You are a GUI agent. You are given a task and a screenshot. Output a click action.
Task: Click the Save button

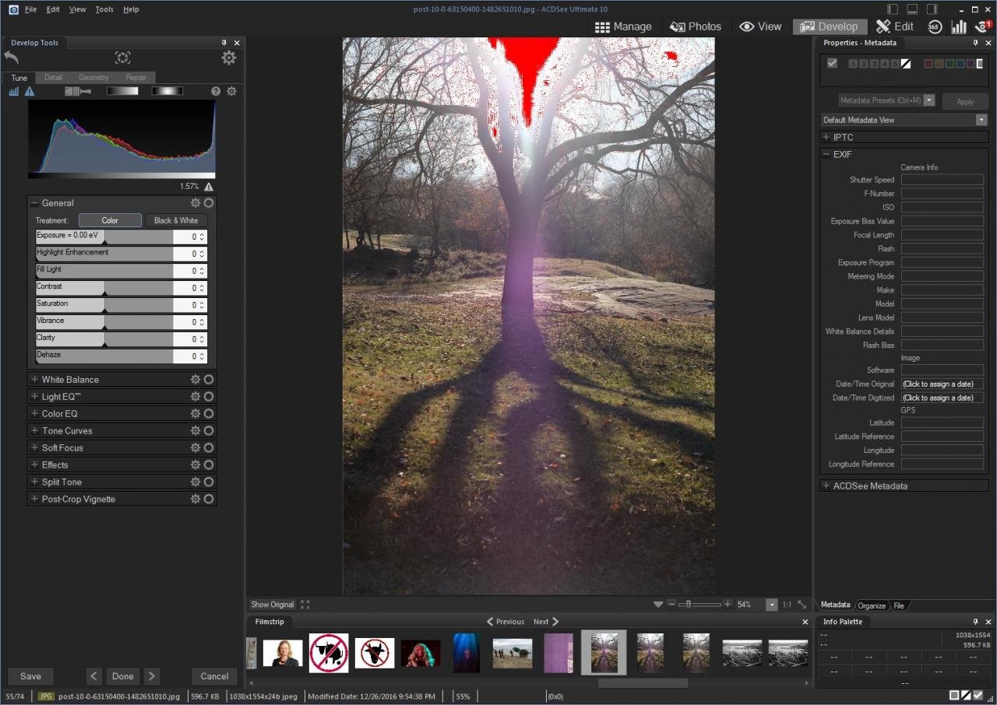(30, 676)
